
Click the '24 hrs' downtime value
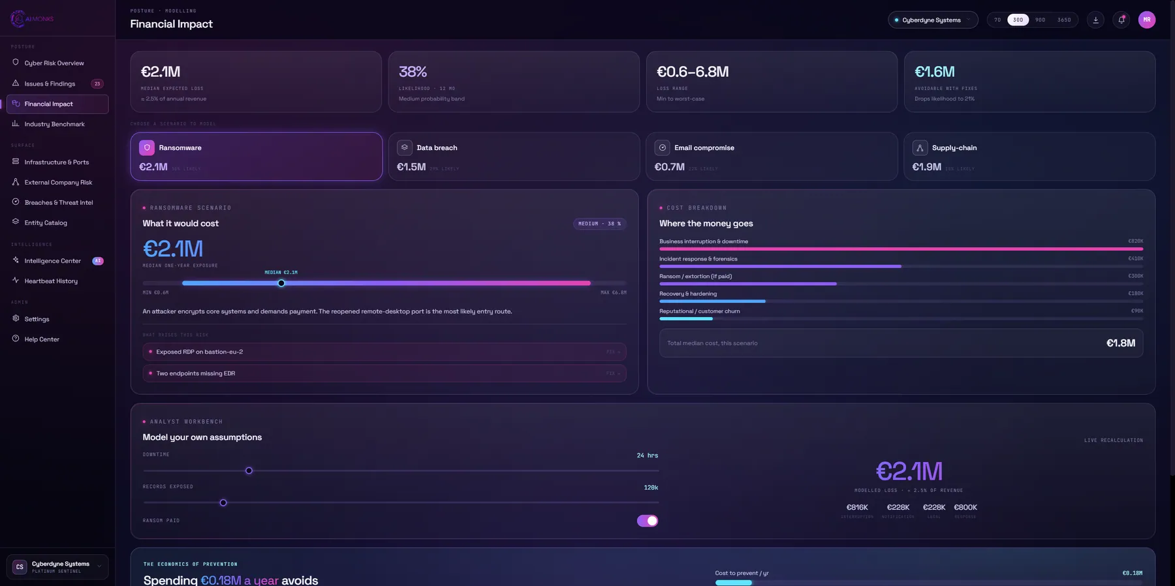648,455
